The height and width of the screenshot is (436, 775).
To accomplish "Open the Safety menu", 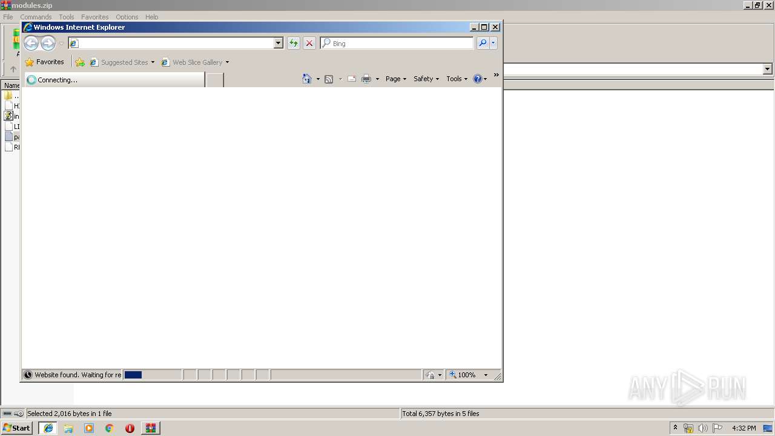I will 426,79.
